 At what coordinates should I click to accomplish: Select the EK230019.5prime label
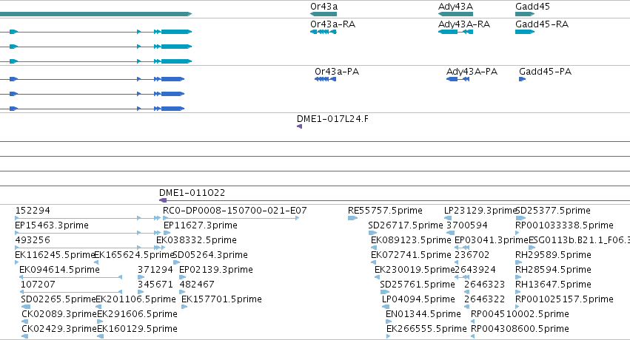[415, 270]
